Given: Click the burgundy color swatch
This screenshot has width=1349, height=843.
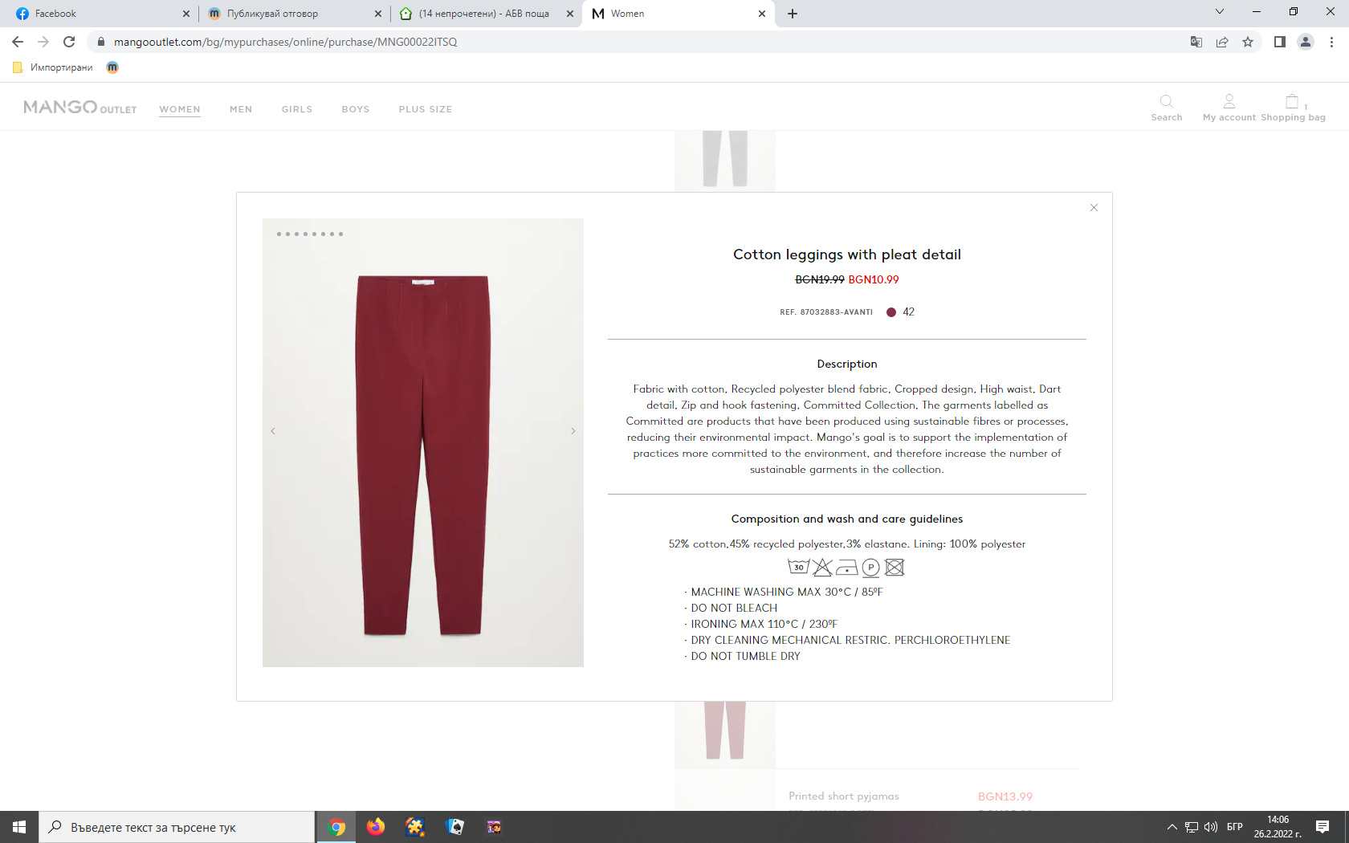Looking at the screenshot, I should pos(891,312).
